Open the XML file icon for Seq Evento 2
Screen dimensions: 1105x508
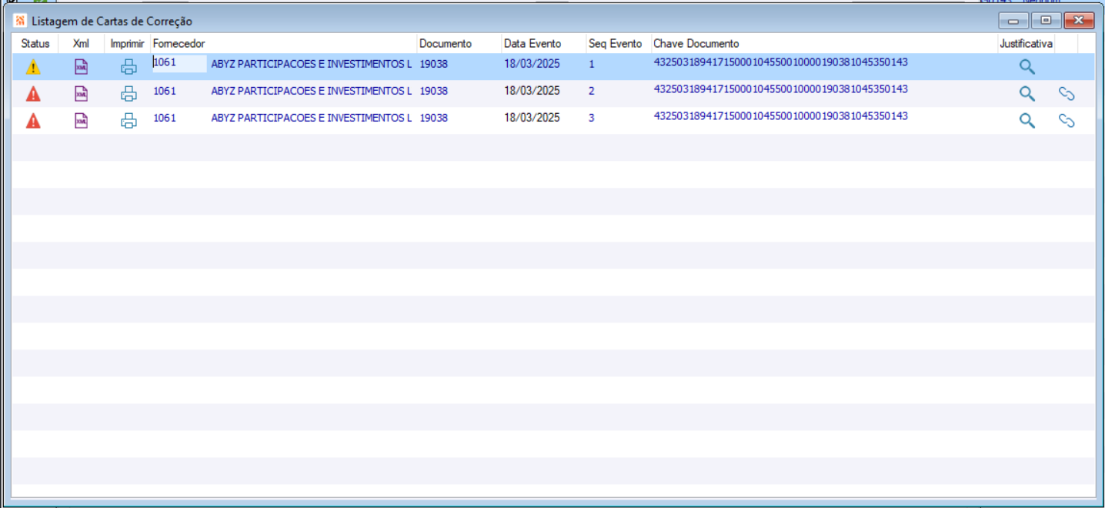[x=81, y=94]
